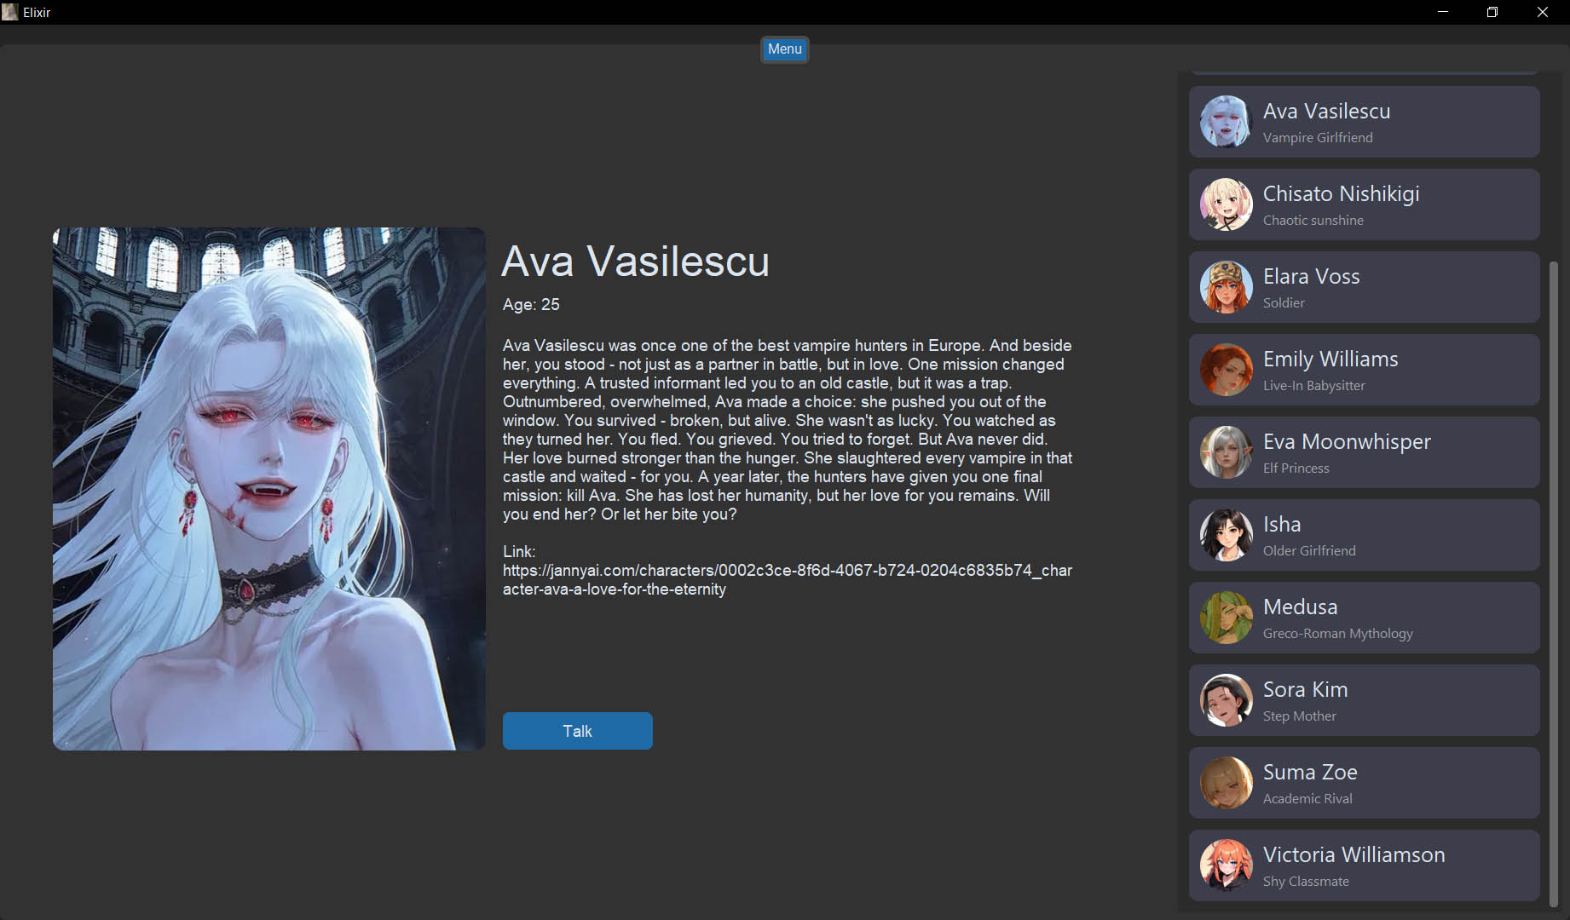Click Emily Williams's avatar icon
1570x920 pixels.
pos(1226,370)
